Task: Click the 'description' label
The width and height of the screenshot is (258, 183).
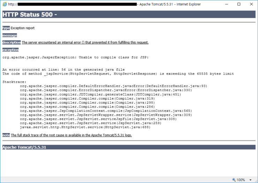Action: (12, 43)
